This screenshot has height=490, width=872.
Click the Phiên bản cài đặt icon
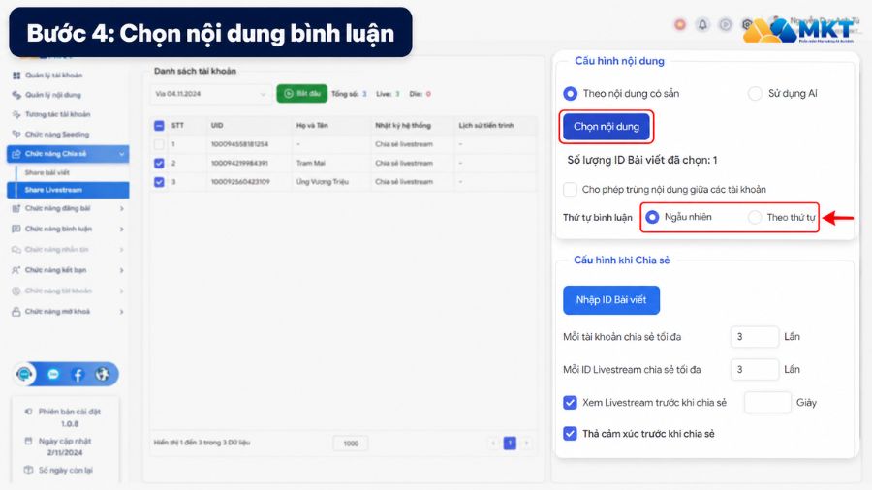[x=28, y=412]
